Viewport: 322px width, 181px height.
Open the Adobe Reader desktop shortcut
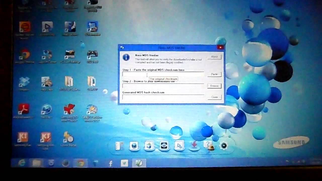(x=24, y=109)
